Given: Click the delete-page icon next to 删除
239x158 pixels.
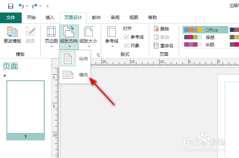Looking at the screenshot, I should click(x=156, y=29).
